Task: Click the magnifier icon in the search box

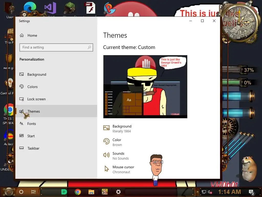Action: [x=89, y=47]
